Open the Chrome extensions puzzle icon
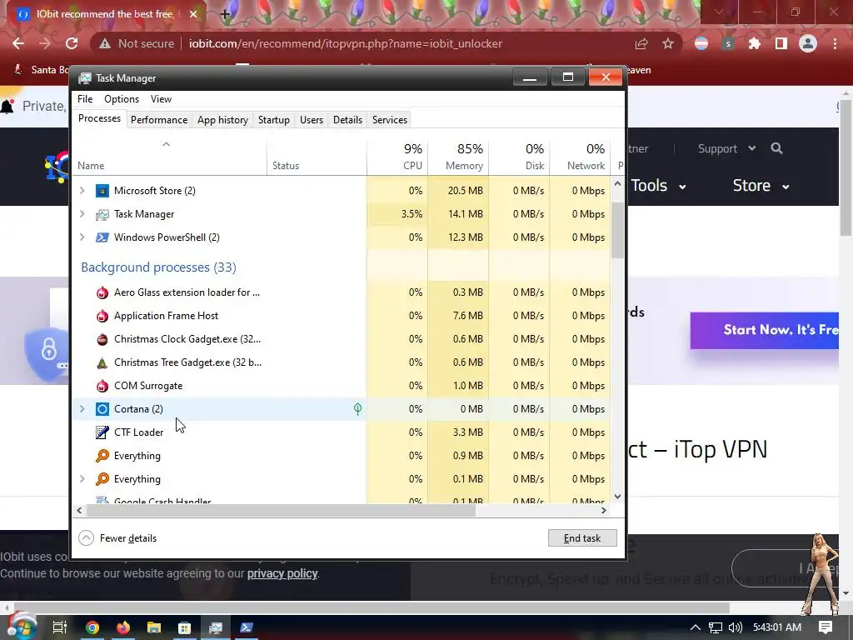The image size is (853, 640). [755, 43]
